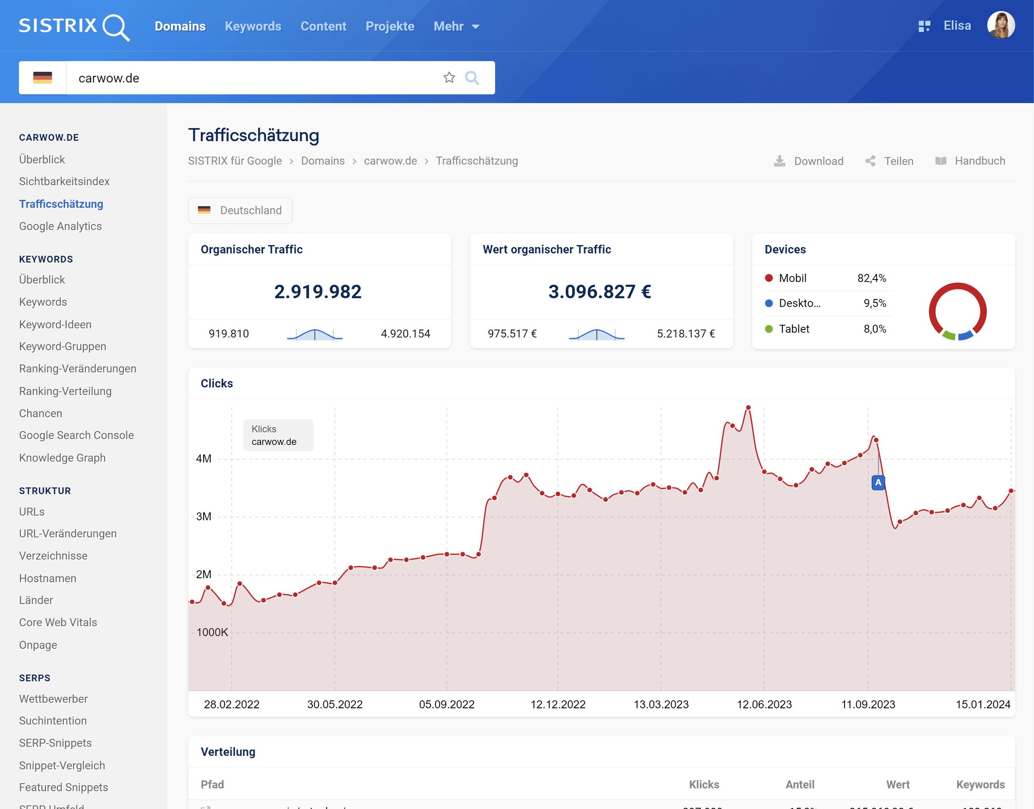Click the blue search magnifier icon

[471, 78]
